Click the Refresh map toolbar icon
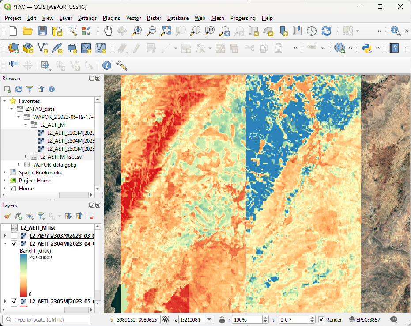 coord(326,31)
